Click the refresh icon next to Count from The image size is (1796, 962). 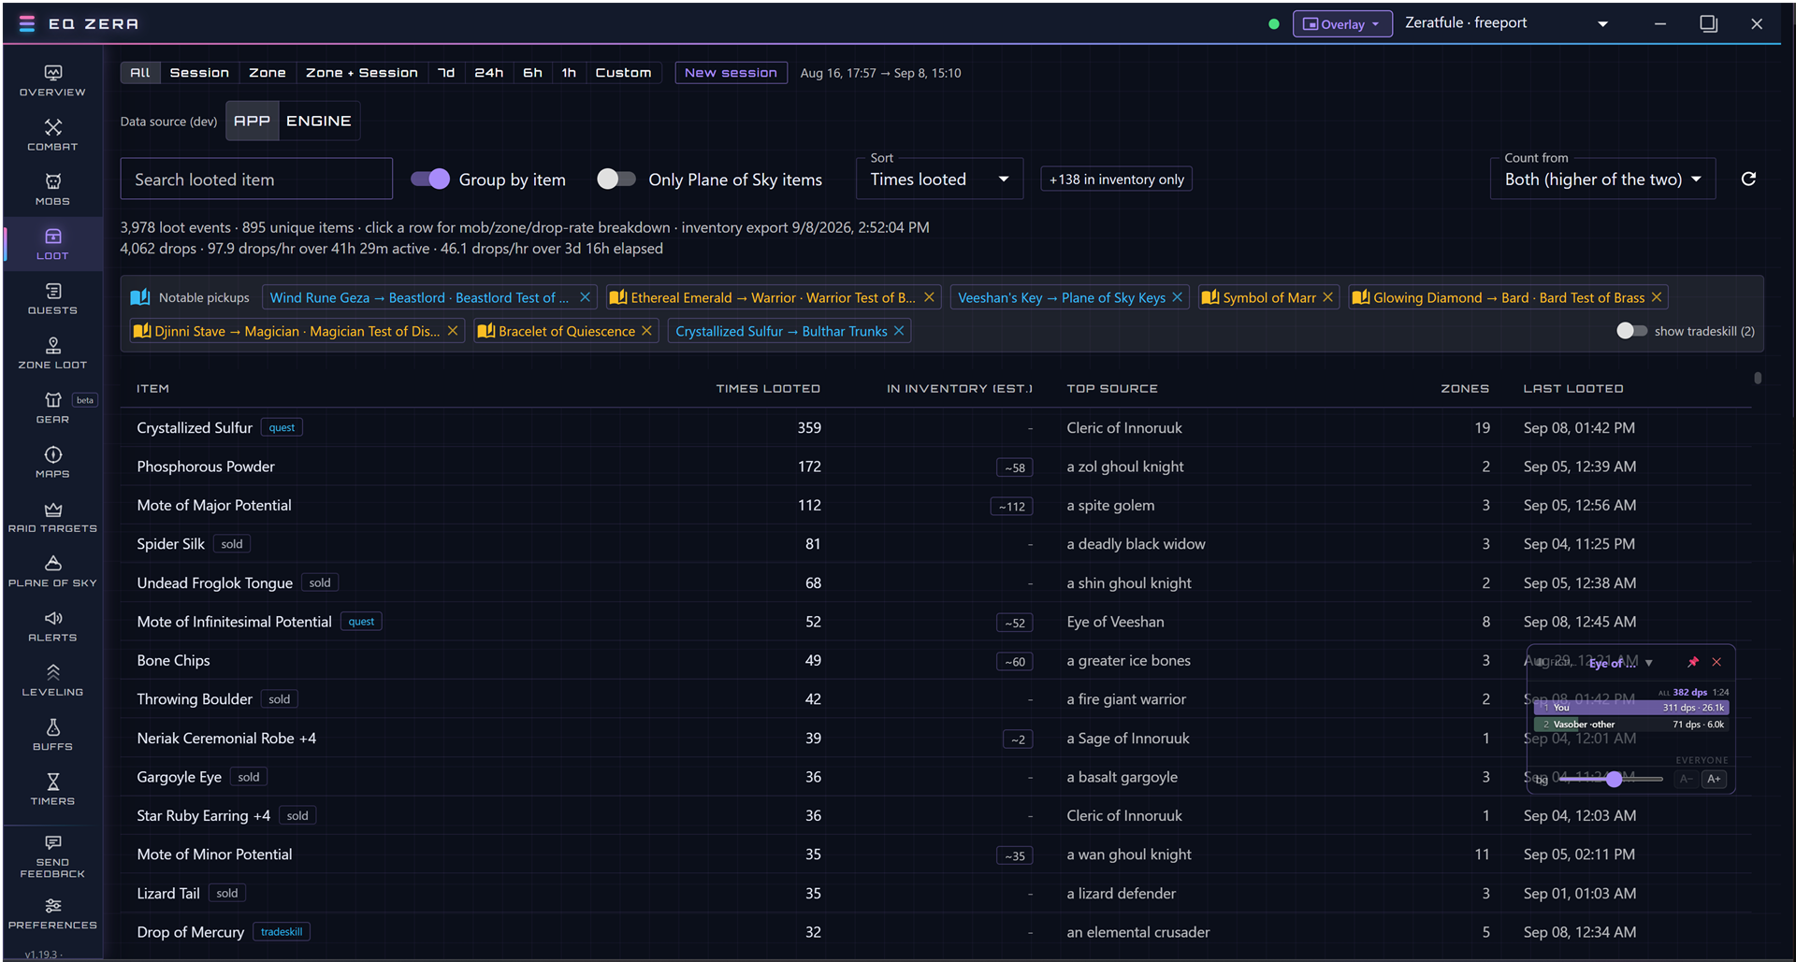(x=1748, y=179)
